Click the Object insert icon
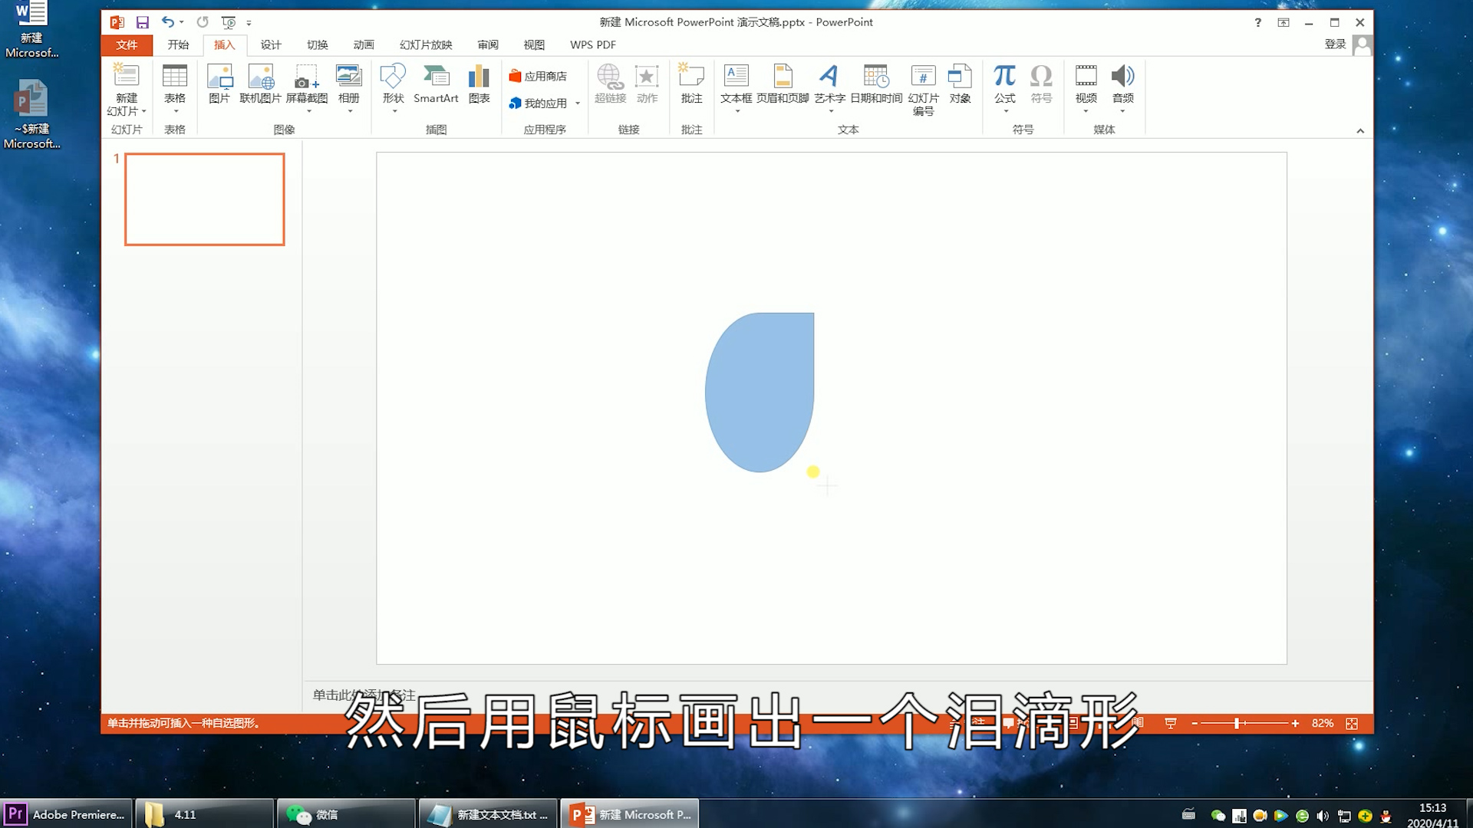The width and height of the screenshot is (1473, 828). click(x=960, y=84)
